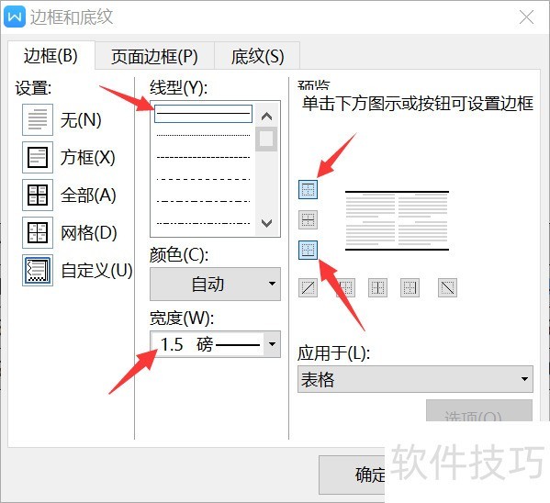Select the 无(N) no-border setting icon
Viewport: 550px width, 503px height.
tap(38, 119)
